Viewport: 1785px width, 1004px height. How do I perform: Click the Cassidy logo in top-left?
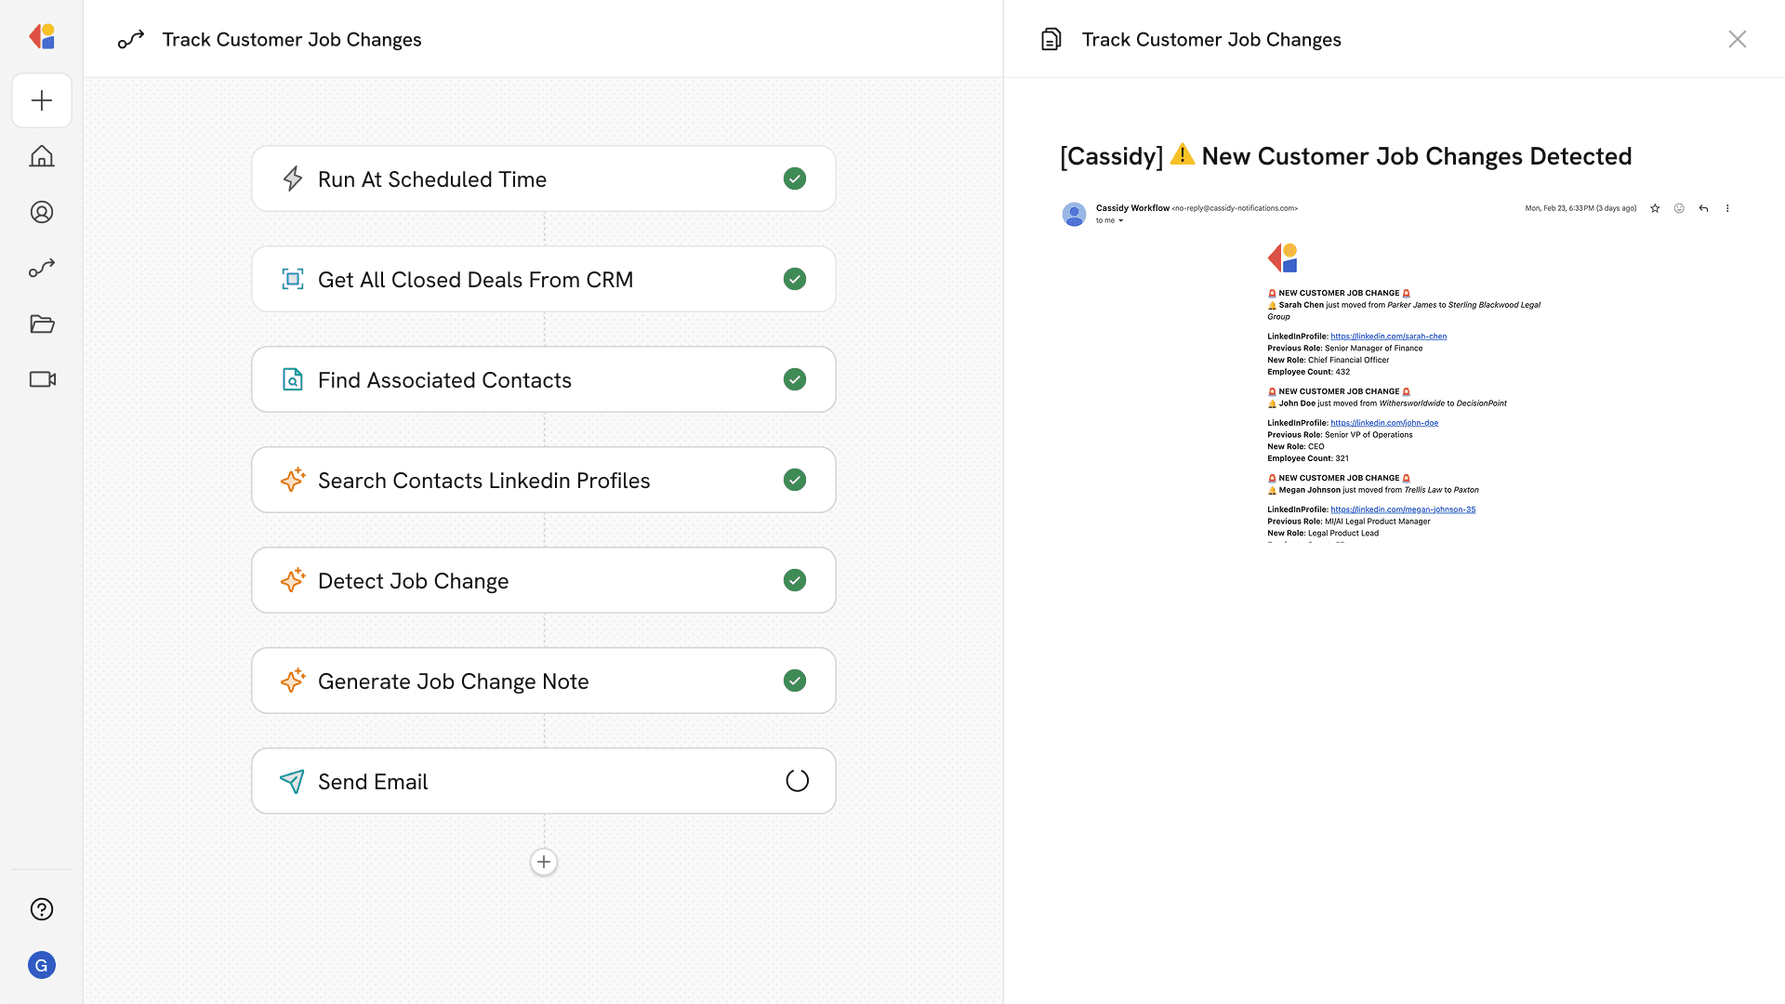click(x=42, y=37)
